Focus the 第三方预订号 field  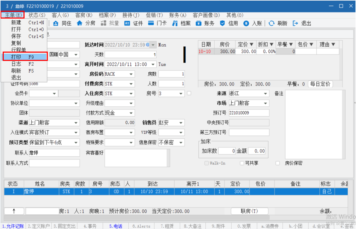pyautogui.click(x=249, y=132)
